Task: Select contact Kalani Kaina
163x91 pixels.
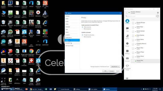Action: 145,40
